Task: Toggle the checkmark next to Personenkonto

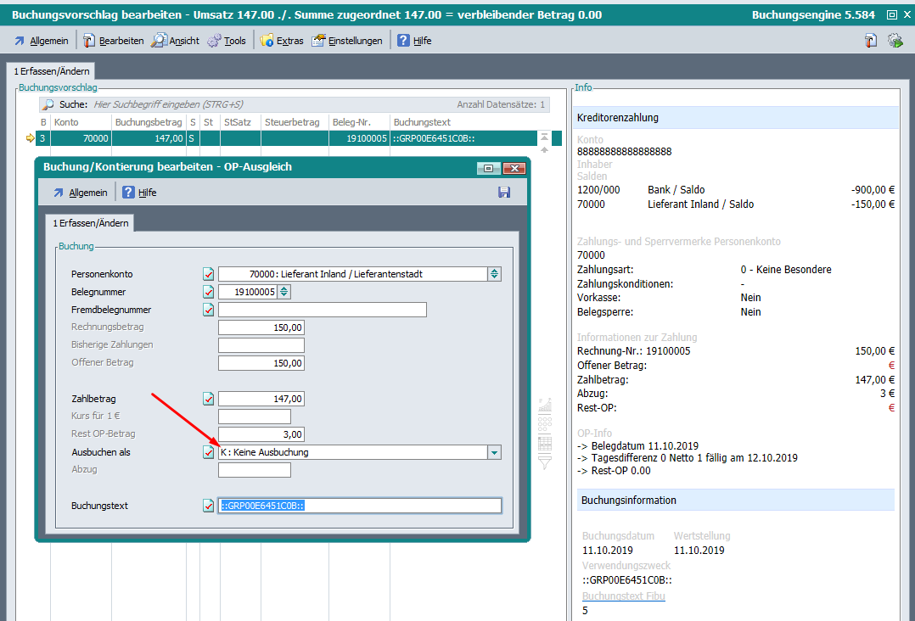Action: [209, 274]
